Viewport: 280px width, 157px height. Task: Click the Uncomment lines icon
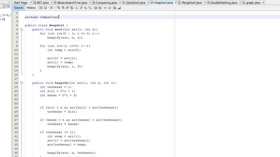click(119, 8)
